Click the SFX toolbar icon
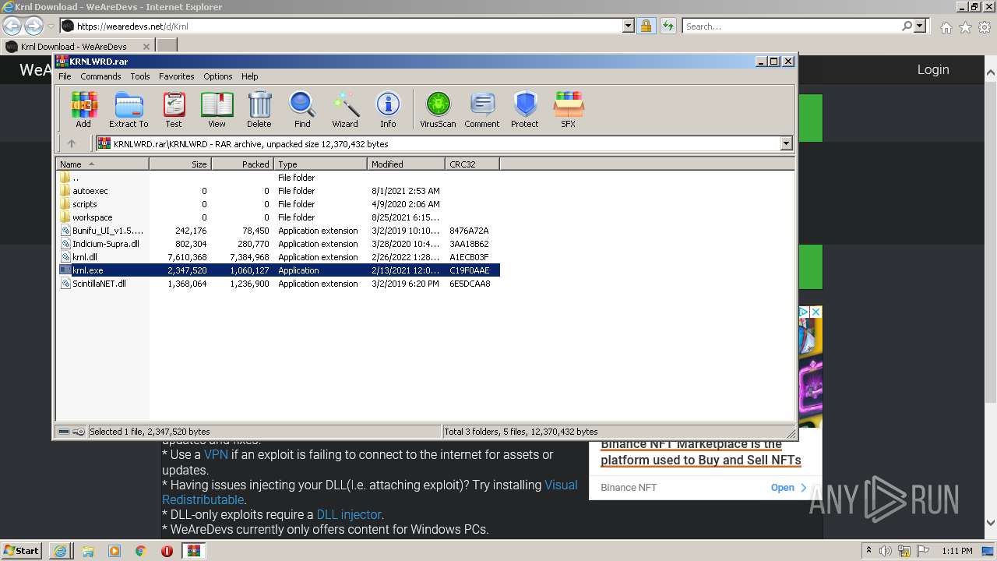Image resolution: width=997 pixels, height=561 pixels. pos(569,109)
